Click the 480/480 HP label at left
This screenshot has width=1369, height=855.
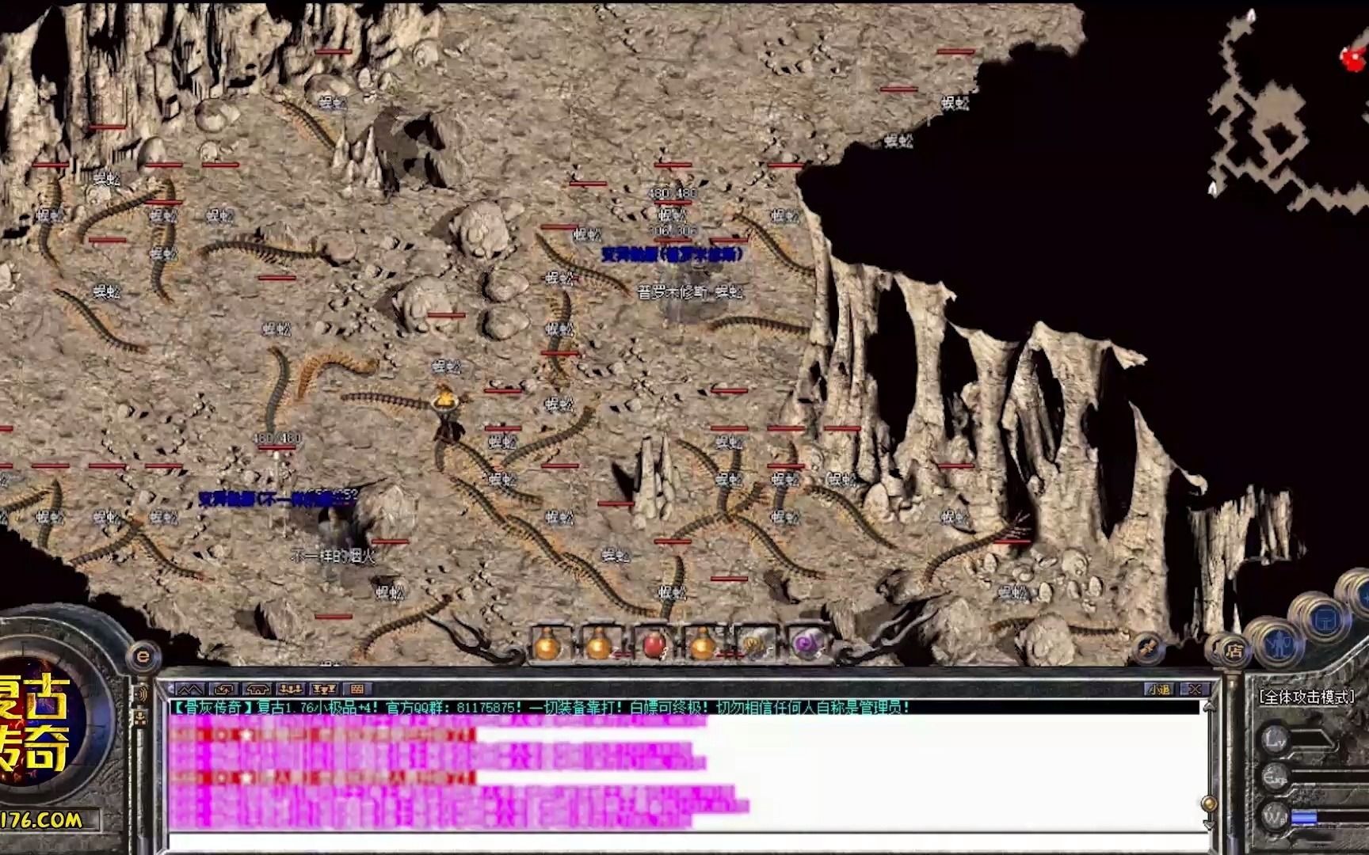click(276, 438)
